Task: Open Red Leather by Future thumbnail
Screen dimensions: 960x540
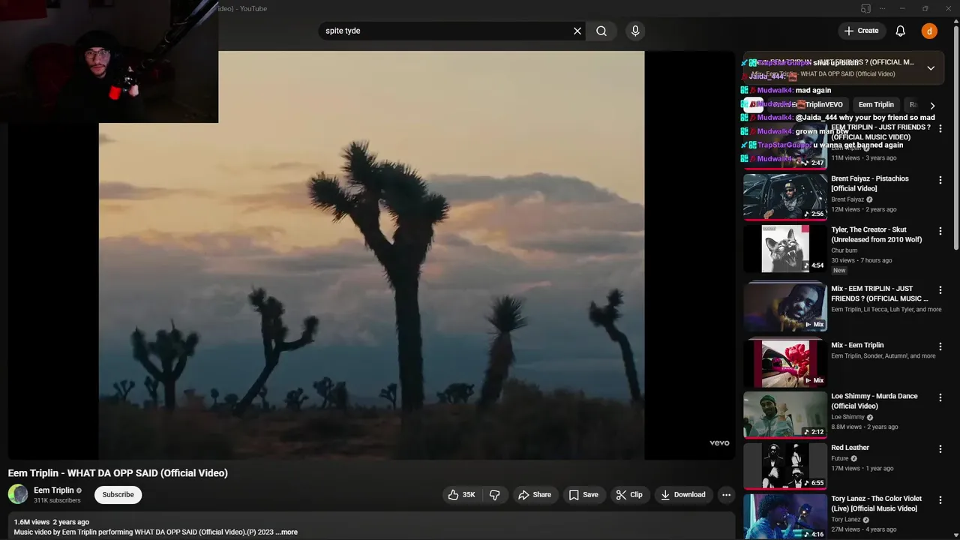Action: coord(785,466)
